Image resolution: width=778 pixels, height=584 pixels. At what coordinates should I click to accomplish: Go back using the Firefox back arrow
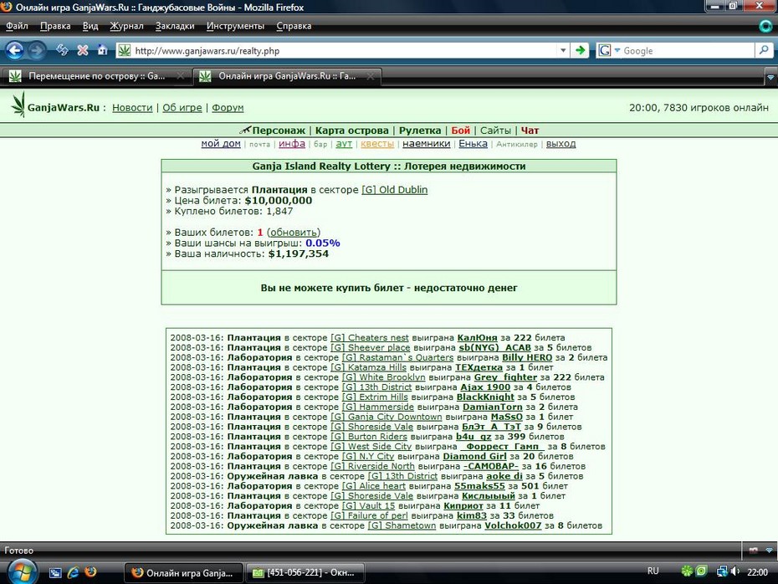point(14,50)
